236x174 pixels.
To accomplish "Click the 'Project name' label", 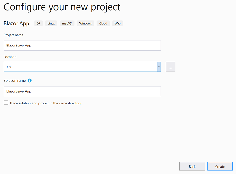I will [x=13, y=35].
